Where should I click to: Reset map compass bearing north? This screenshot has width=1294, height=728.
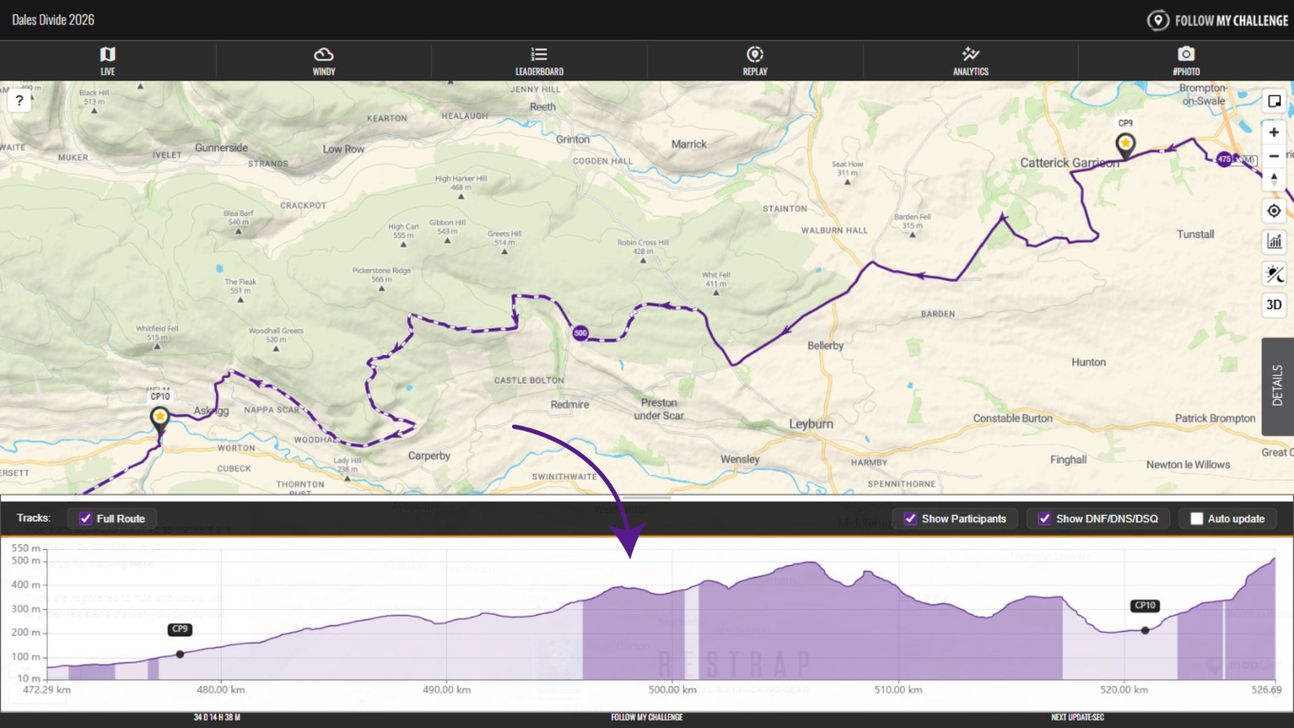[x=1274, y=180]
